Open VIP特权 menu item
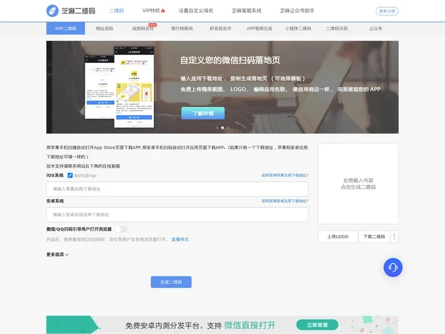Viewport: 445px width, 334px height. click(x=151, y=11)
